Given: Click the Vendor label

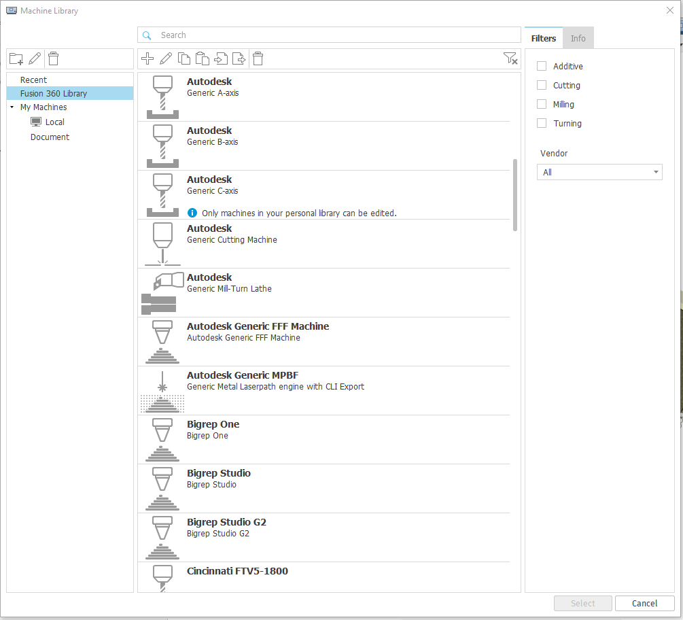Looking at the screenshot, I should click(554, 154).
